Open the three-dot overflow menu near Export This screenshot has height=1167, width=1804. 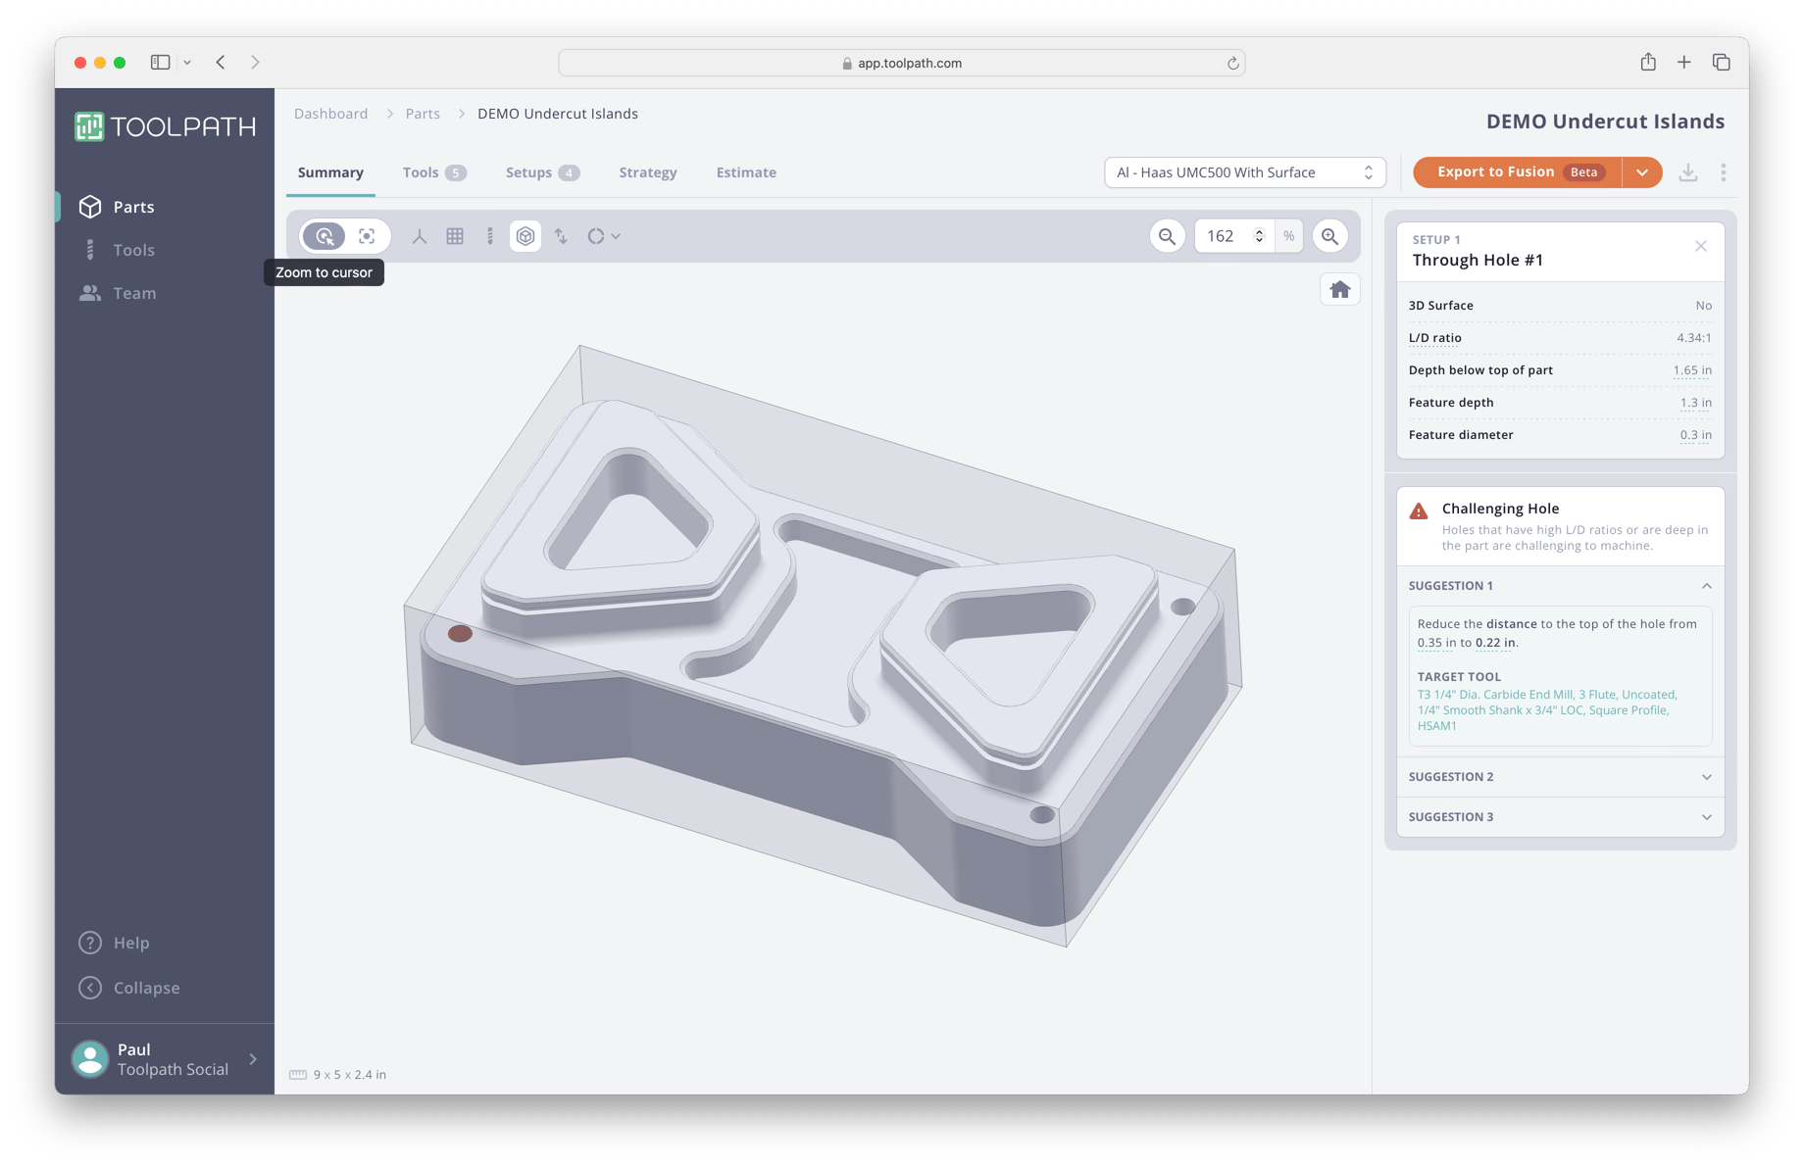(x=1723, y=171)
